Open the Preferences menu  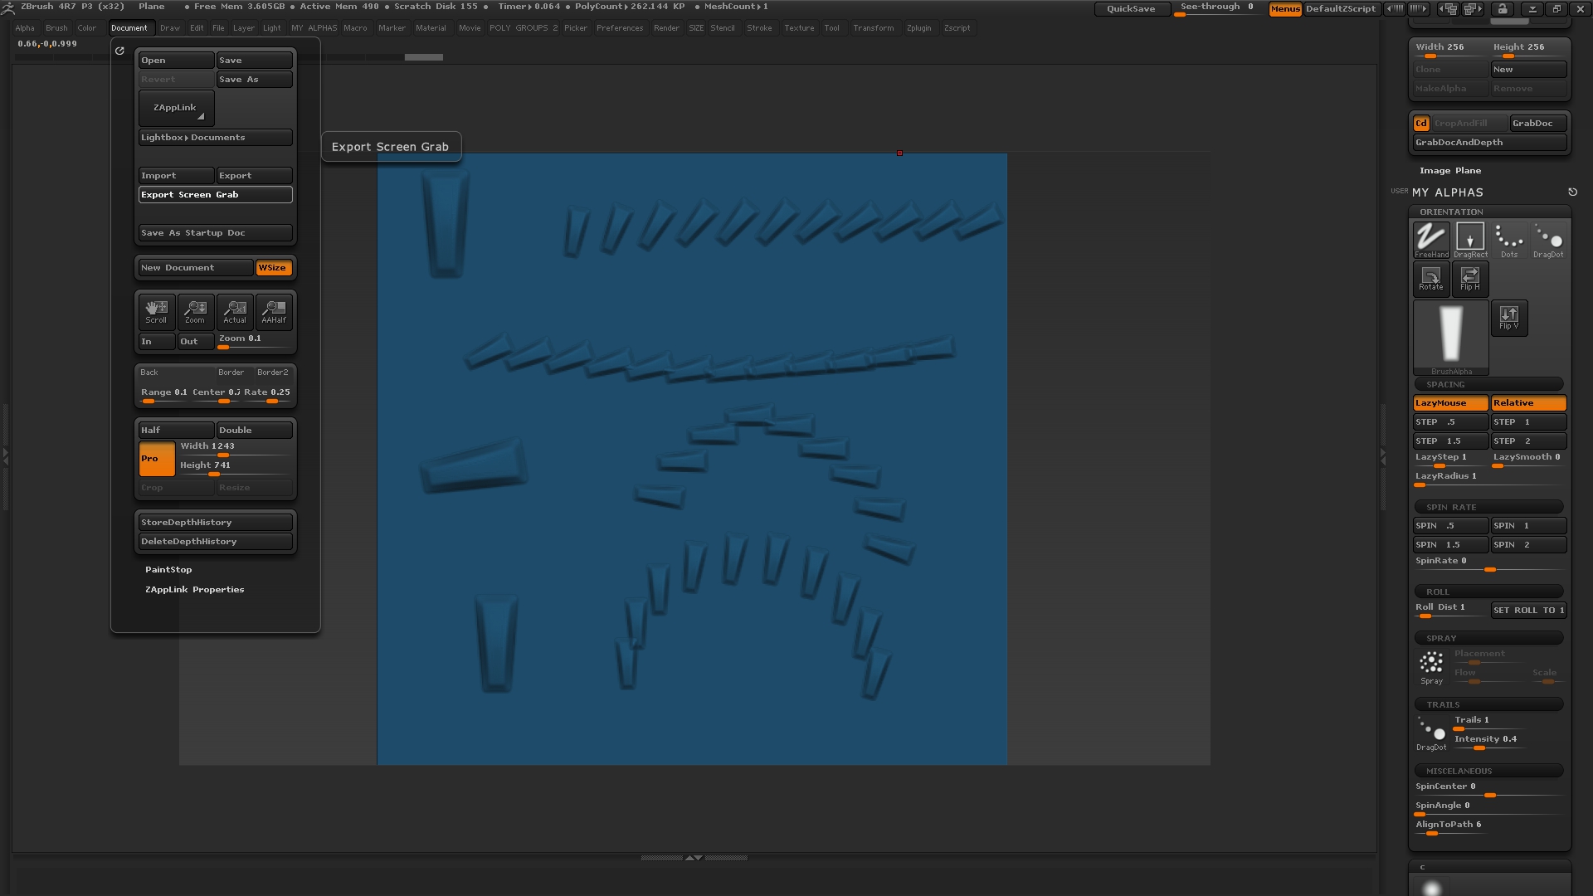click(x=619, y=28)
